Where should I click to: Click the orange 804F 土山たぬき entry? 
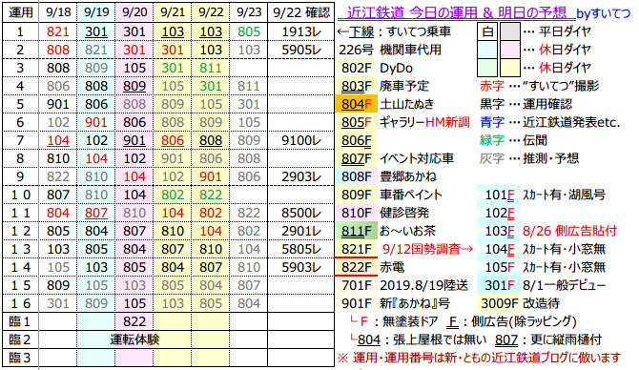pos(384,104)
